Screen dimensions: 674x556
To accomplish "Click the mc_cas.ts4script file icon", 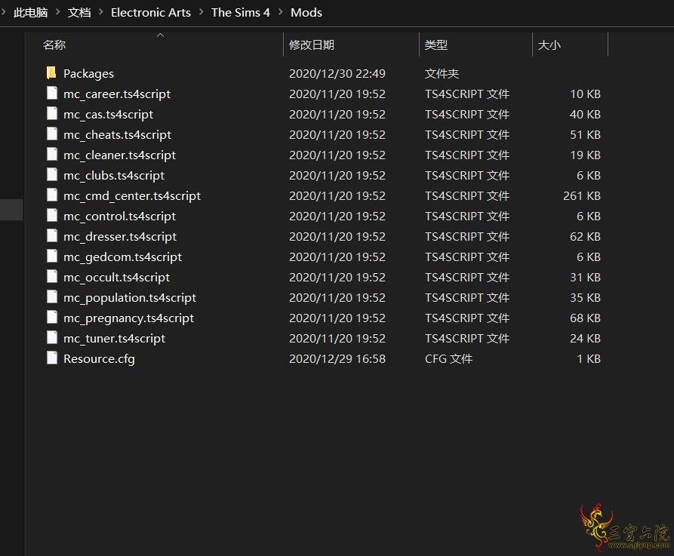I will click(x=51, y=114).
